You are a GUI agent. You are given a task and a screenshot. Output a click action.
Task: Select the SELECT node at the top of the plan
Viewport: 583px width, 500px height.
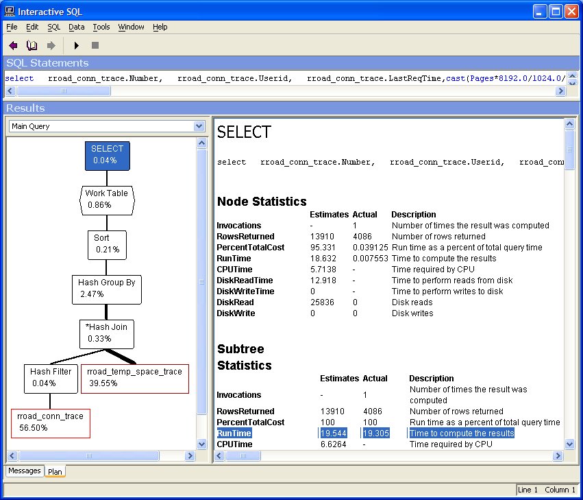pos(107,156)
